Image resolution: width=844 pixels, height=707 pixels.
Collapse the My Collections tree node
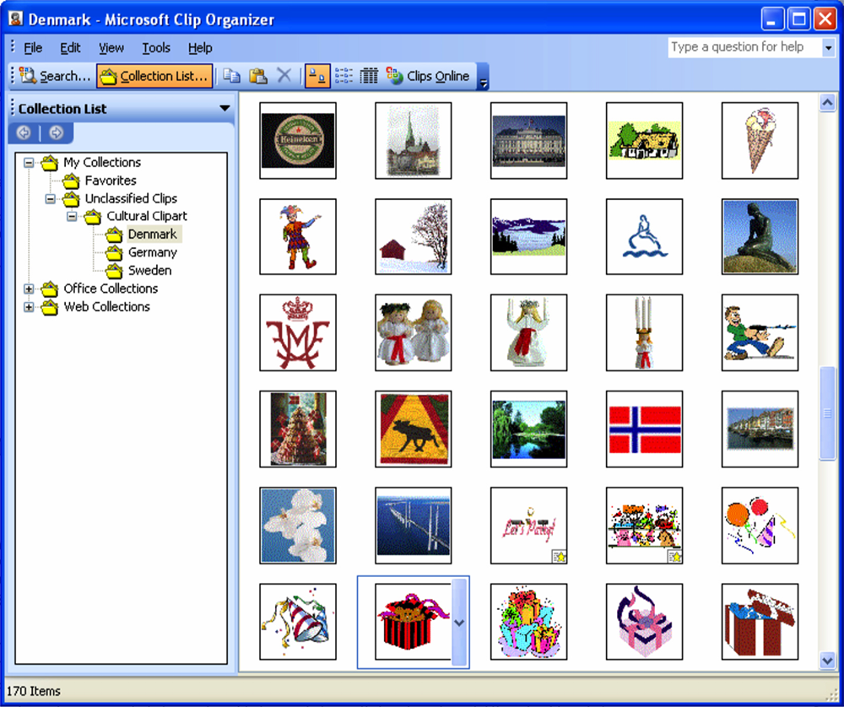[29, 162]
